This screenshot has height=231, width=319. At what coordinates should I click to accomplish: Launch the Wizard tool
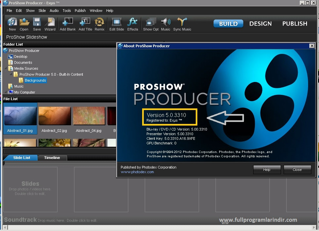50,23
